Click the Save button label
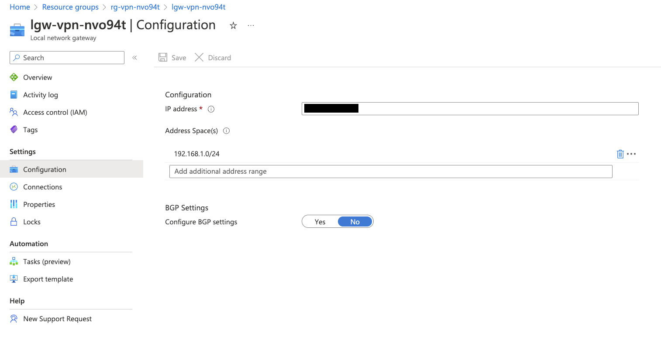 (179, 58)
